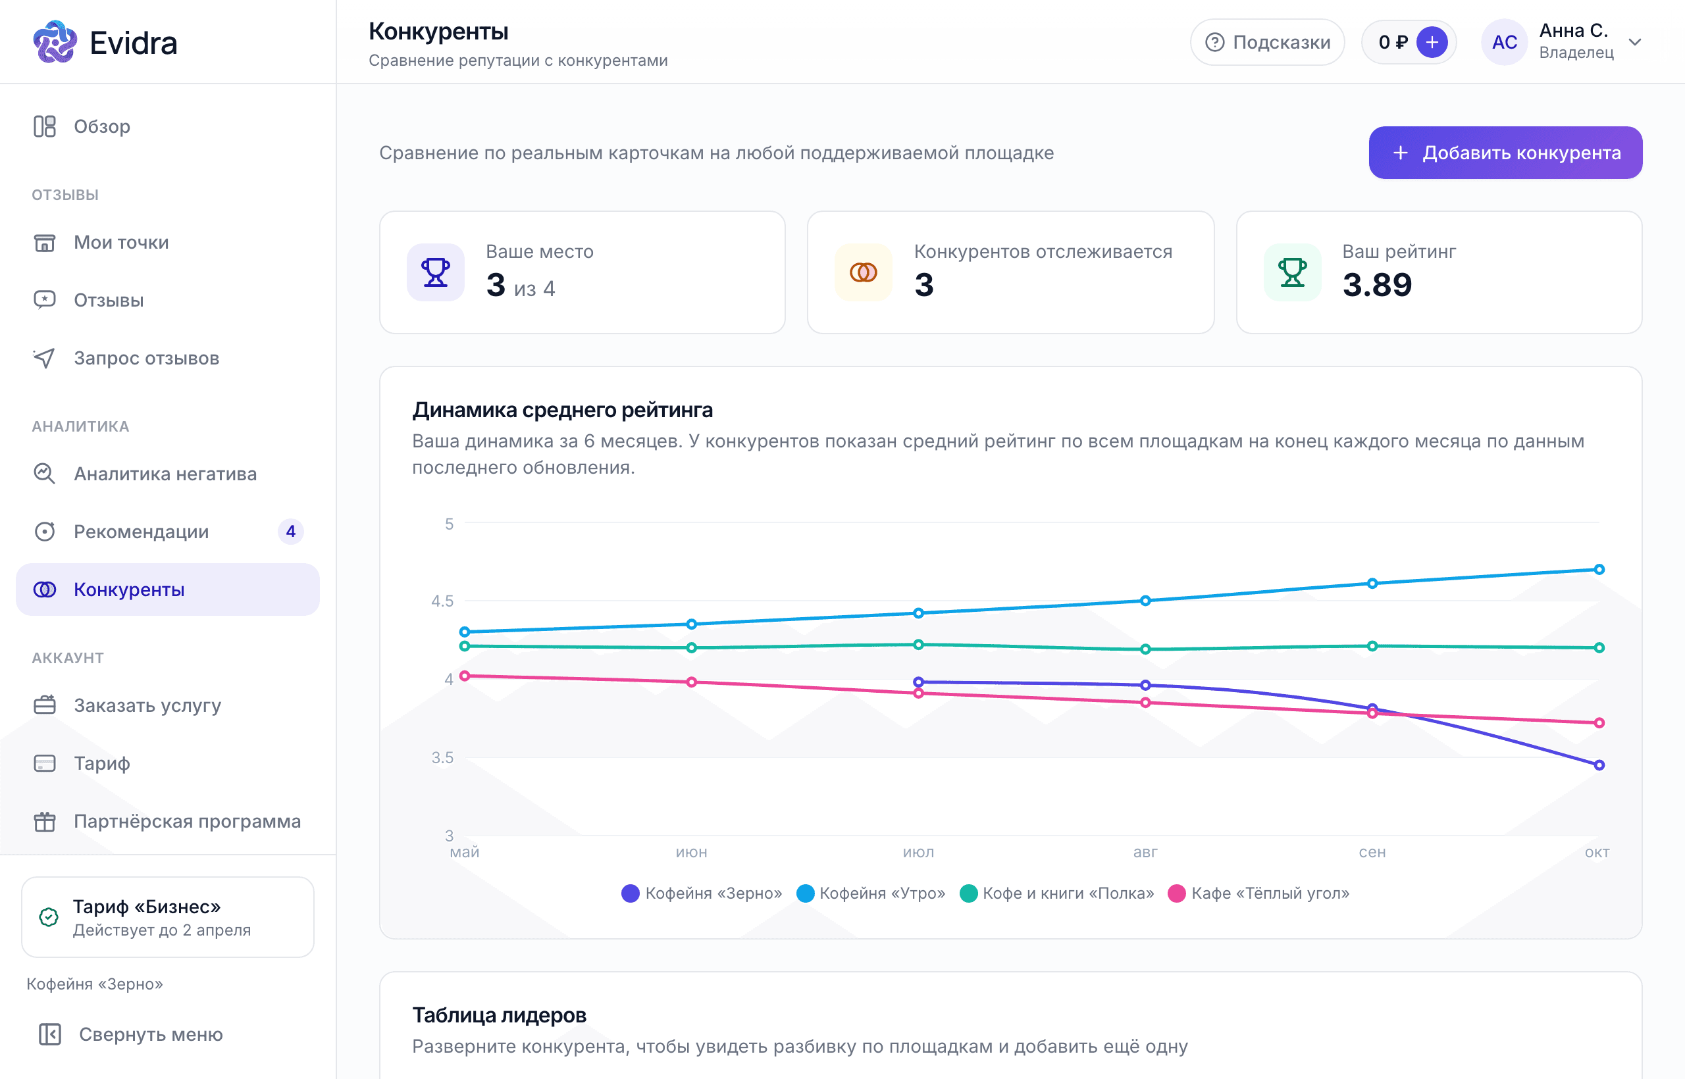Click the Свернуть меню collapse icon
Screen dimensions: 1685x1079
pyautogui.click(x=50, y=1034)
